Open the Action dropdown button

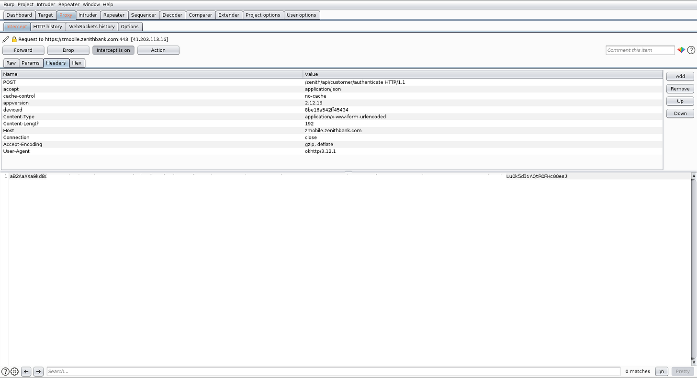158,50
